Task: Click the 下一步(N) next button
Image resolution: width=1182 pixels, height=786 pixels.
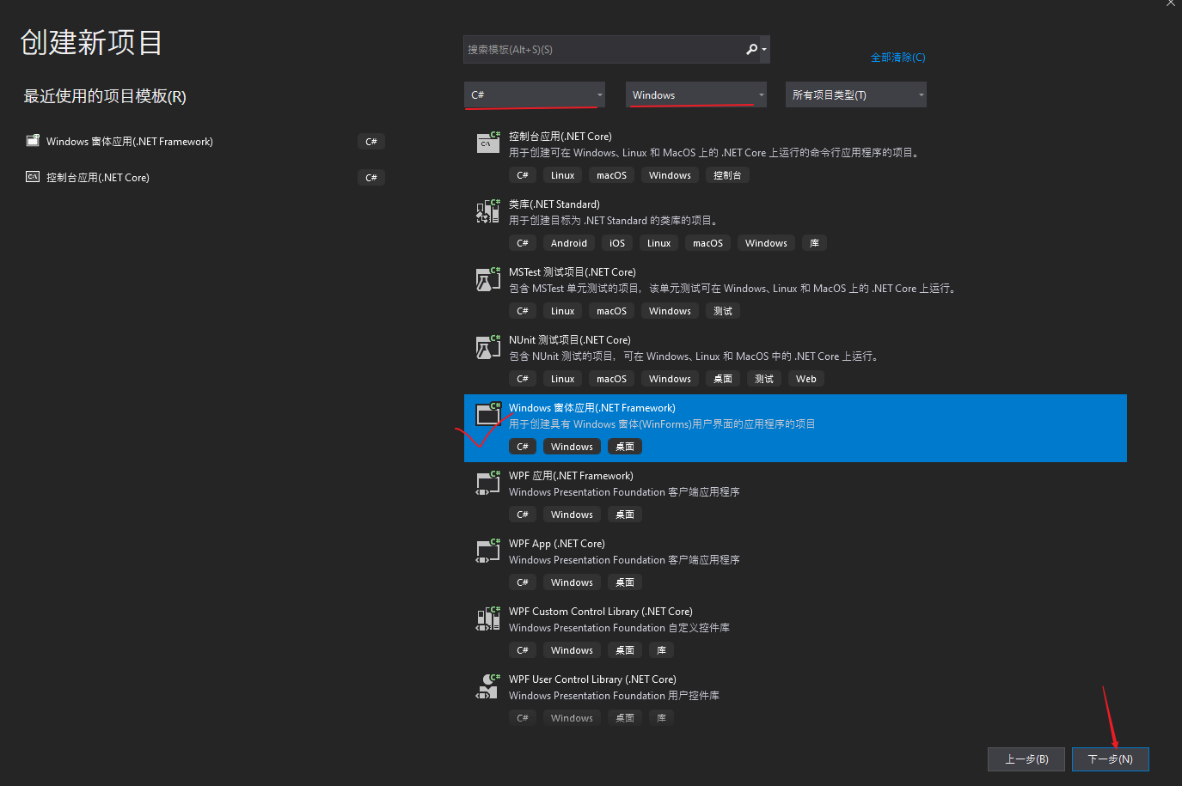Action: click(x=1110, y=759)
